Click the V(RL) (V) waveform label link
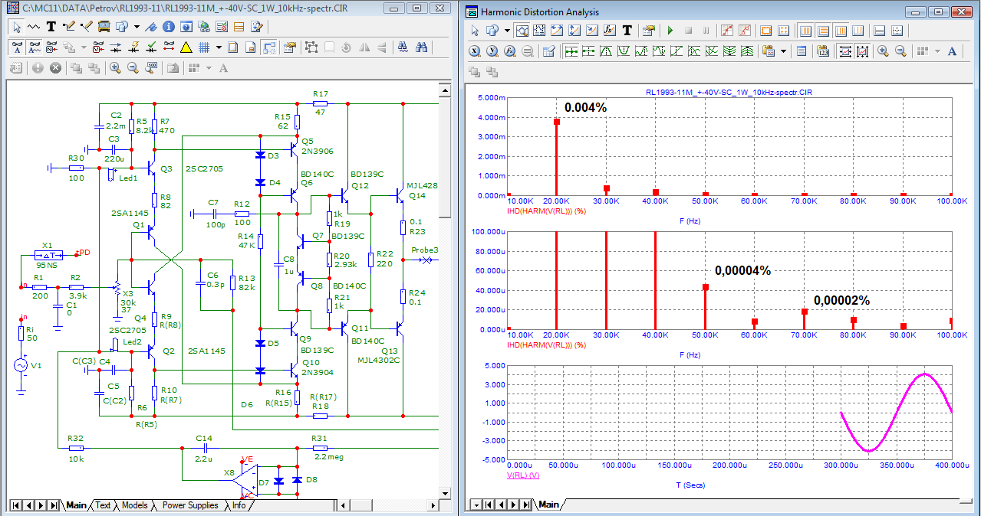The width and height of the screenshot is (981, 516). pyautogui.click(x=524, y=475)
